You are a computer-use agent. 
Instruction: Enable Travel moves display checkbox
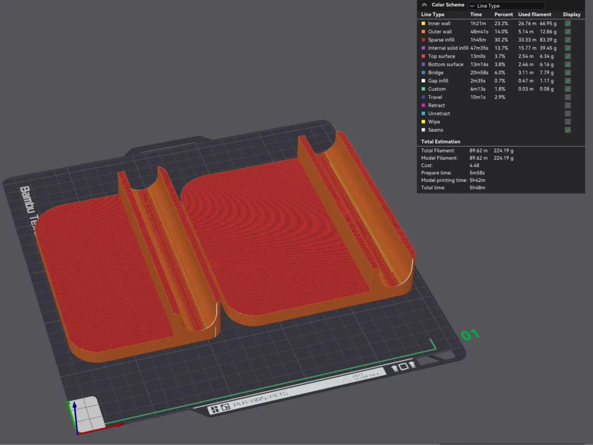tap(568, 97)
